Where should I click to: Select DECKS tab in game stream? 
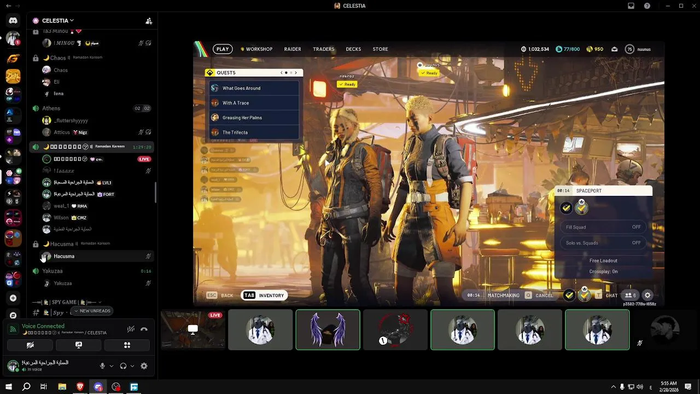pos(353,49)
